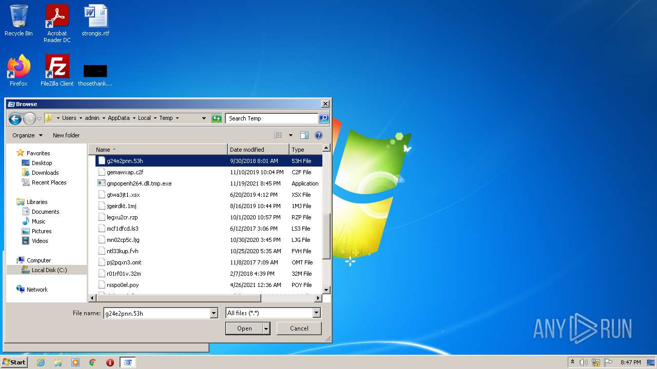657x369 pixels.
Task: Select Videos library
Action: [x=40, y=241]
